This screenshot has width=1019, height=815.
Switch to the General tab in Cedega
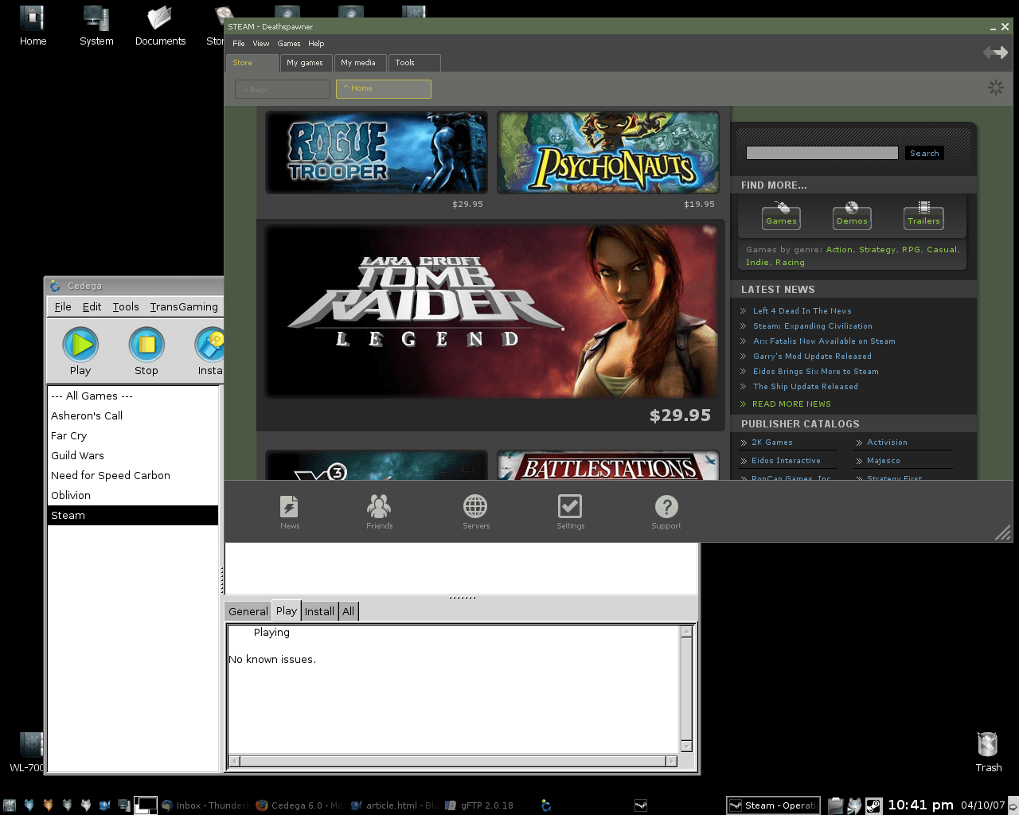248,611
